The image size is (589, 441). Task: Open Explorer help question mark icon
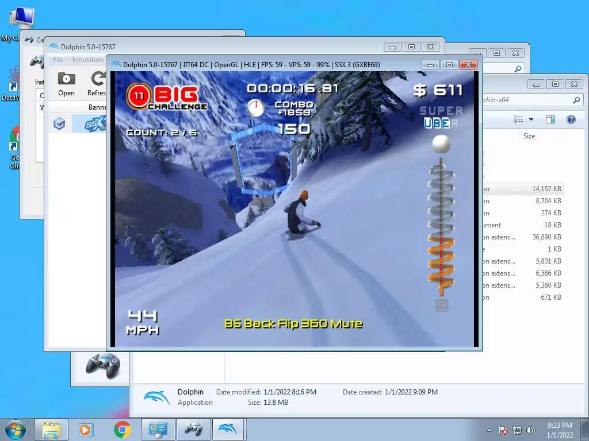[x=571, y=119]
